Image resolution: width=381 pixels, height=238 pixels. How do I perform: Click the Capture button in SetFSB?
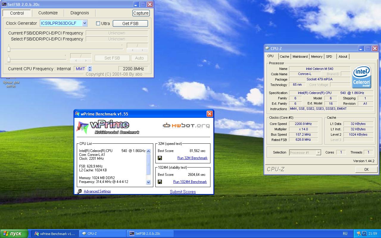click(141, 13)
